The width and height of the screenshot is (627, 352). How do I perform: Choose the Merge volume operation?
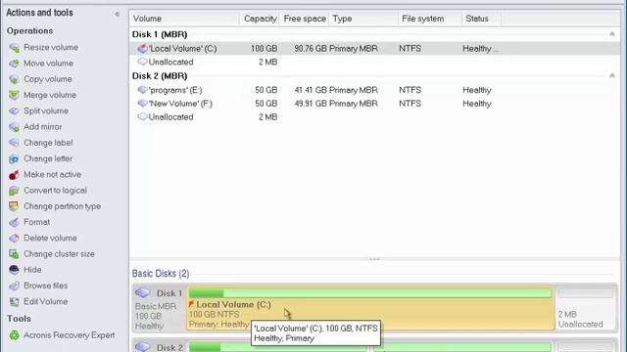click(x=50, y=95)
